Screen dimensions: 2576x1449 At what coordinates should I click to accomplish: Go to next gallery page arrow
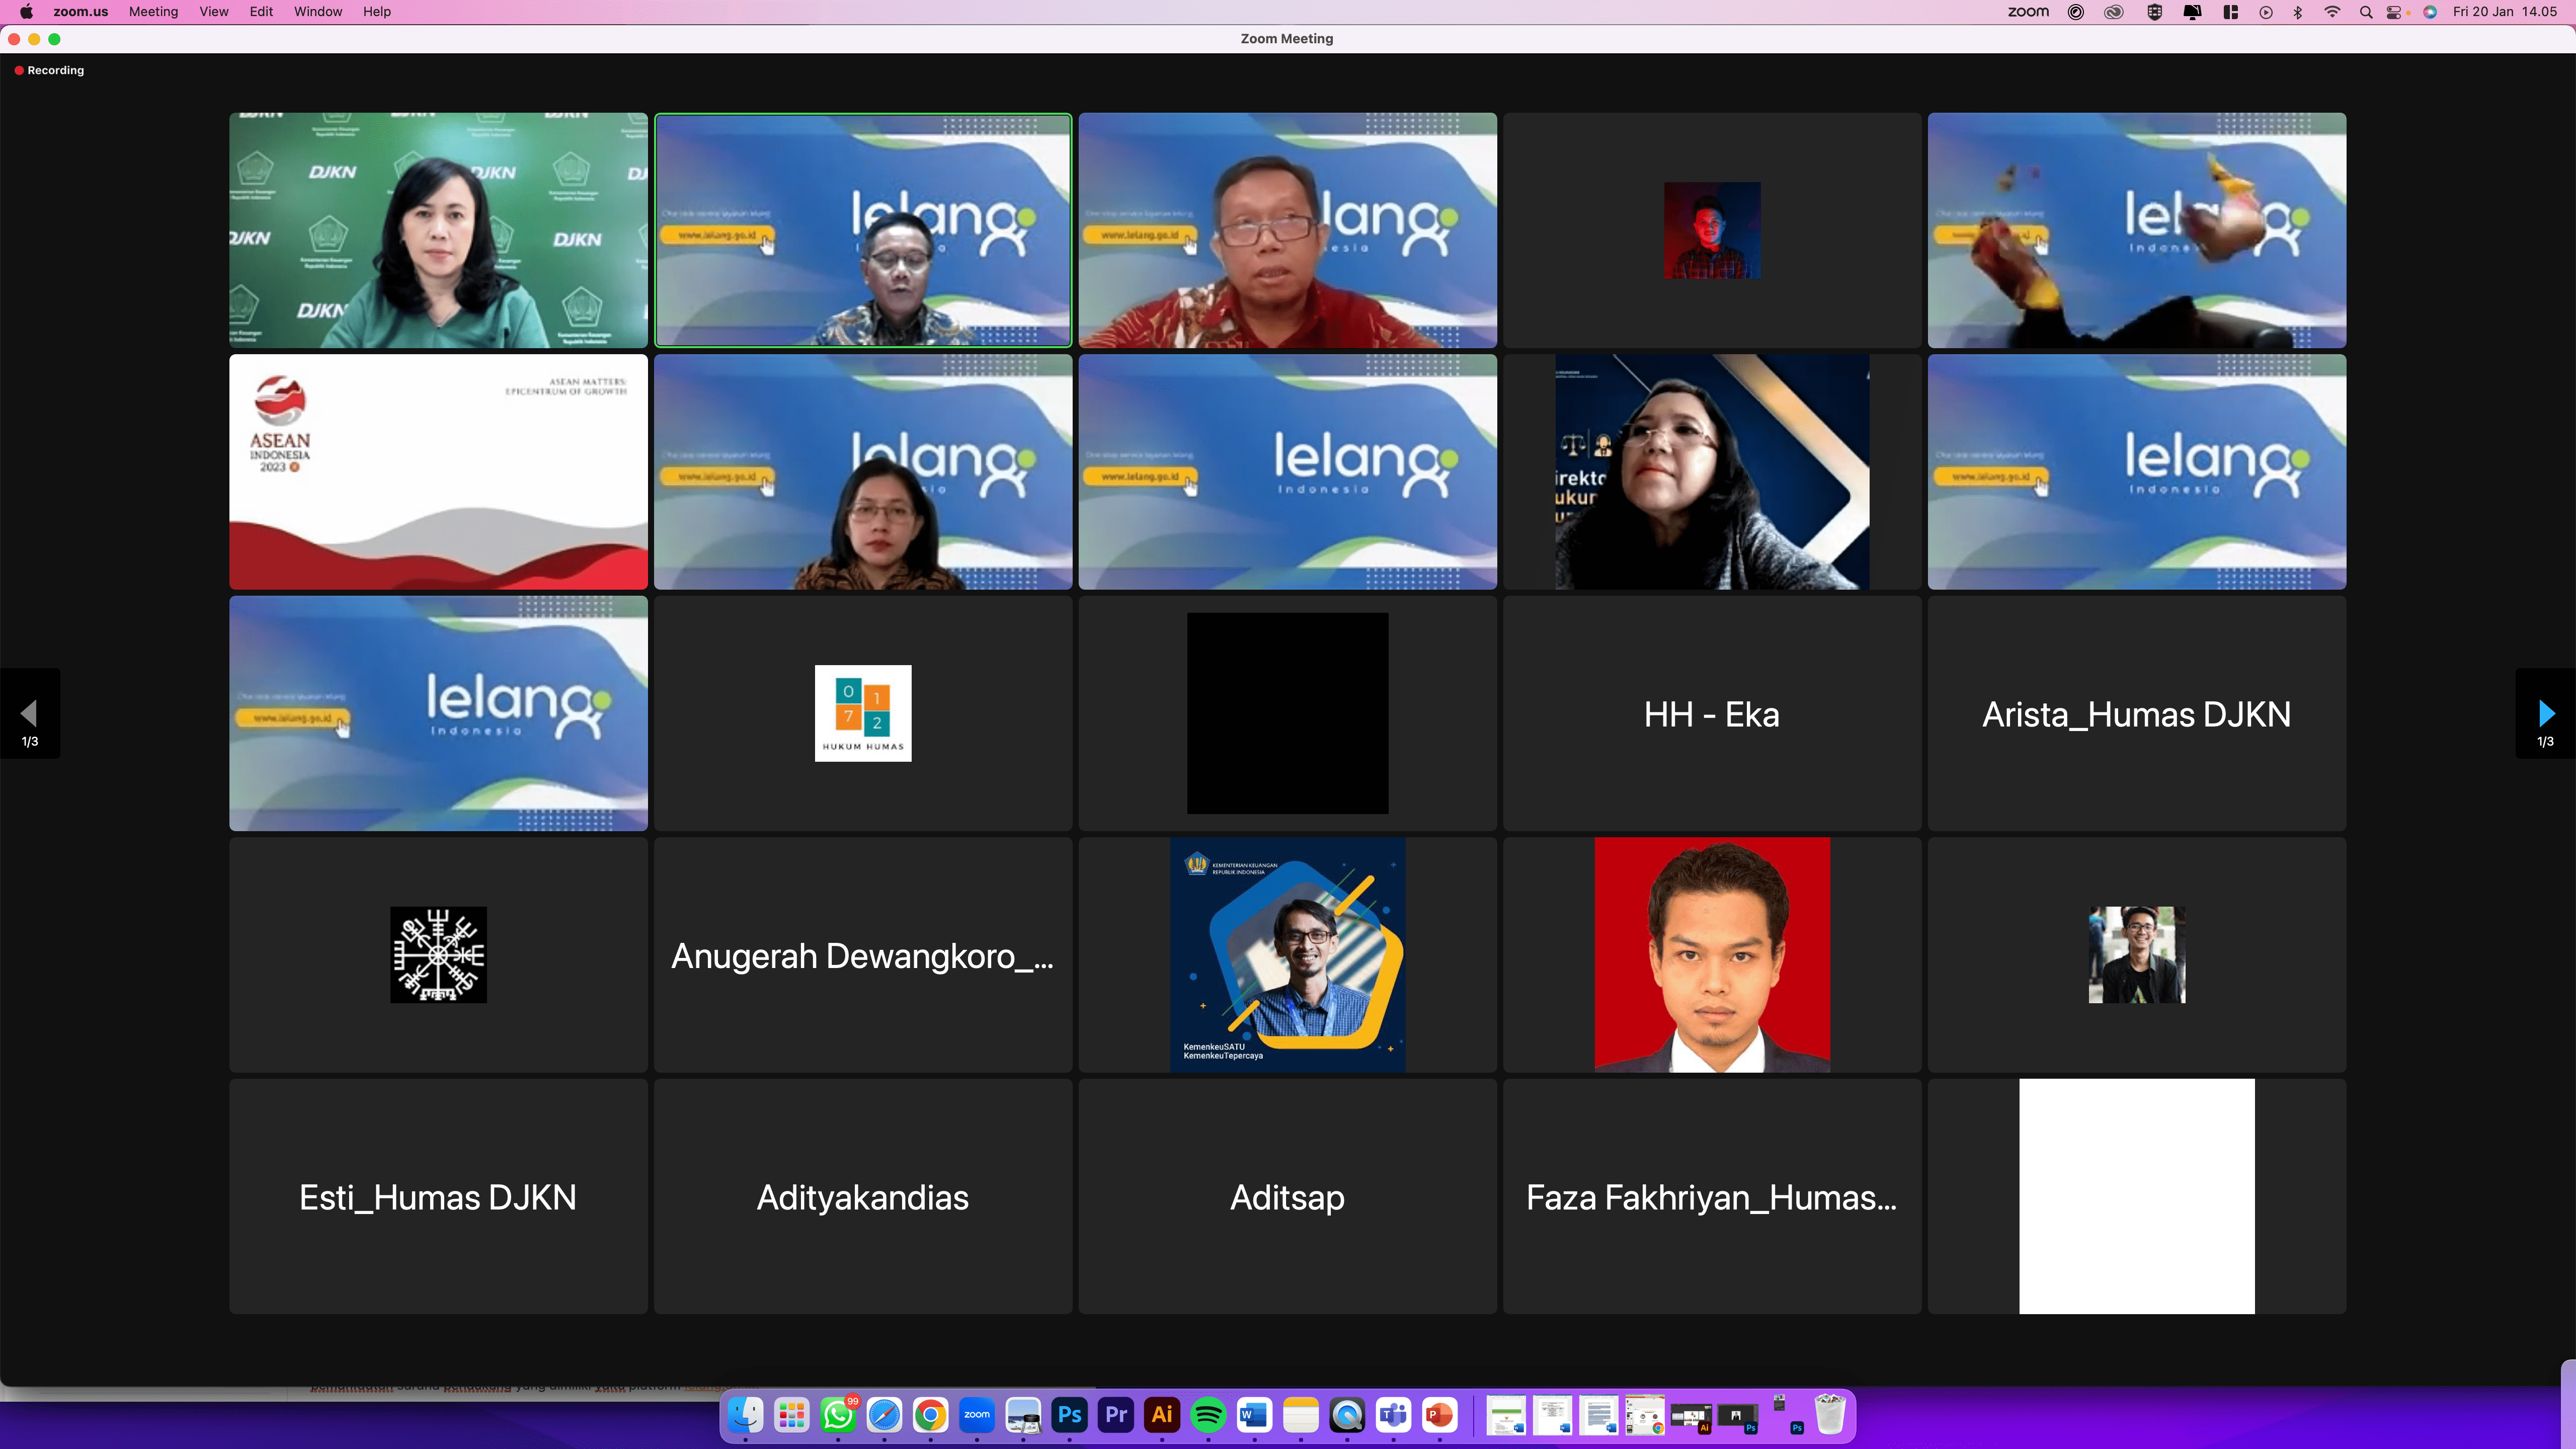pyautogui.click(x=2545, y=714)
